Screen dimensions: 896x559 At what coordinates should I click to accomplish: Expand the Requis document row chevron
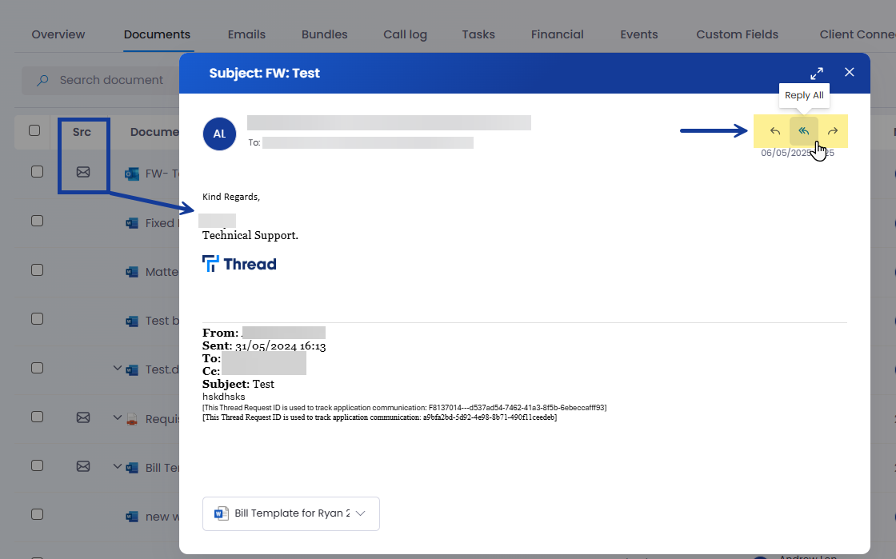coord(117,417)
